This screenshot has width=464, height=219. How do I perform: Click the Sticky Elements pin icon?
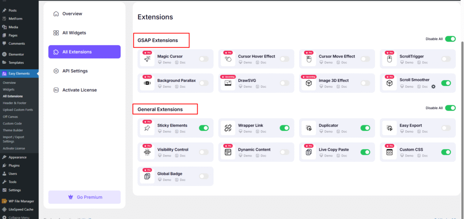(147, 129)
